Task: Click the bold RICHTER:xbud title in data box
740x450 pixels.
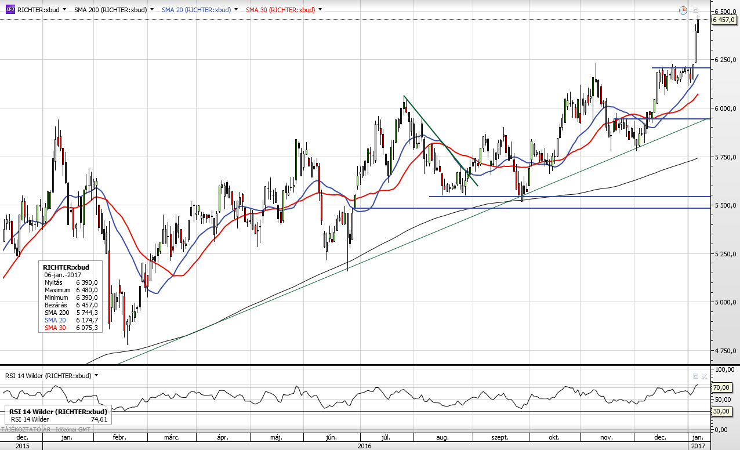Action: pyautogui.click(x=67, y=267)
